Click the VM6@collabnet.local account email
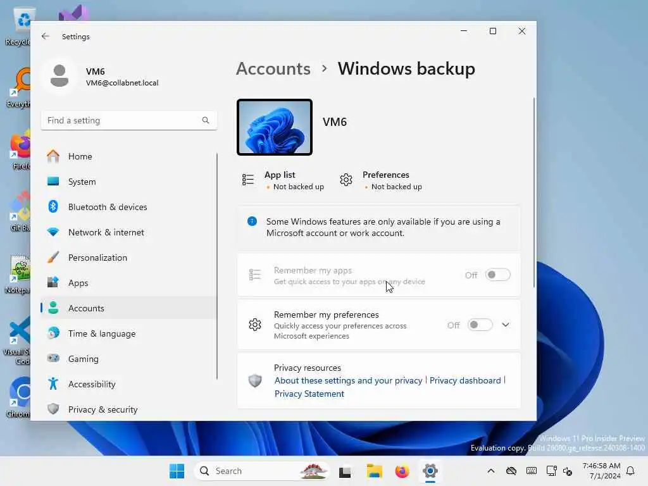The height and width of the screenshot is (486, 648). pyautogui.click(x=122, y=83)
